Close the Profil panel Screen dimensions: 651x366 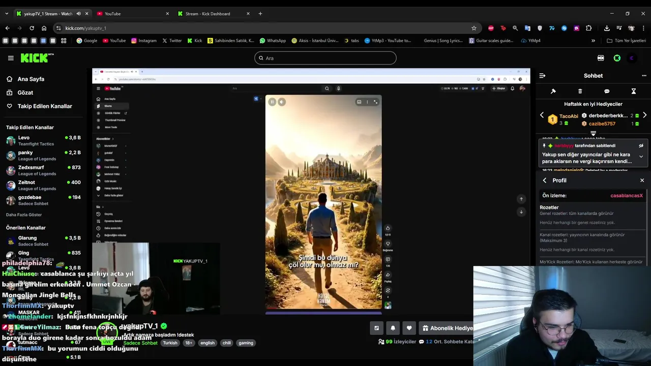(642, 180)
